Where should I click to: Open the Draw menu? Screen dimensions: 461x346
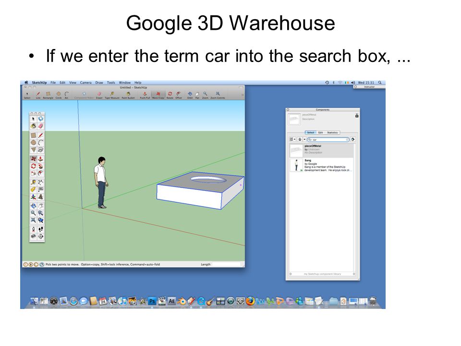[x=99, y=83]
